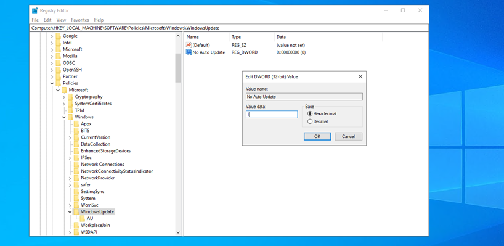The image size is (504, 246).
Task: Click the registry path address bar
Action: point(229,28)
